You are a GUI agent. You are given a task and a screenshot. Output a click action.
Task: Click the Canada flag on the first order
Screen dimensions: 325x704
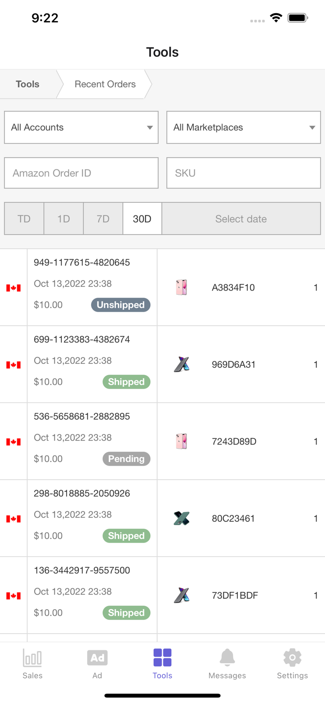[x=14, y=288]
